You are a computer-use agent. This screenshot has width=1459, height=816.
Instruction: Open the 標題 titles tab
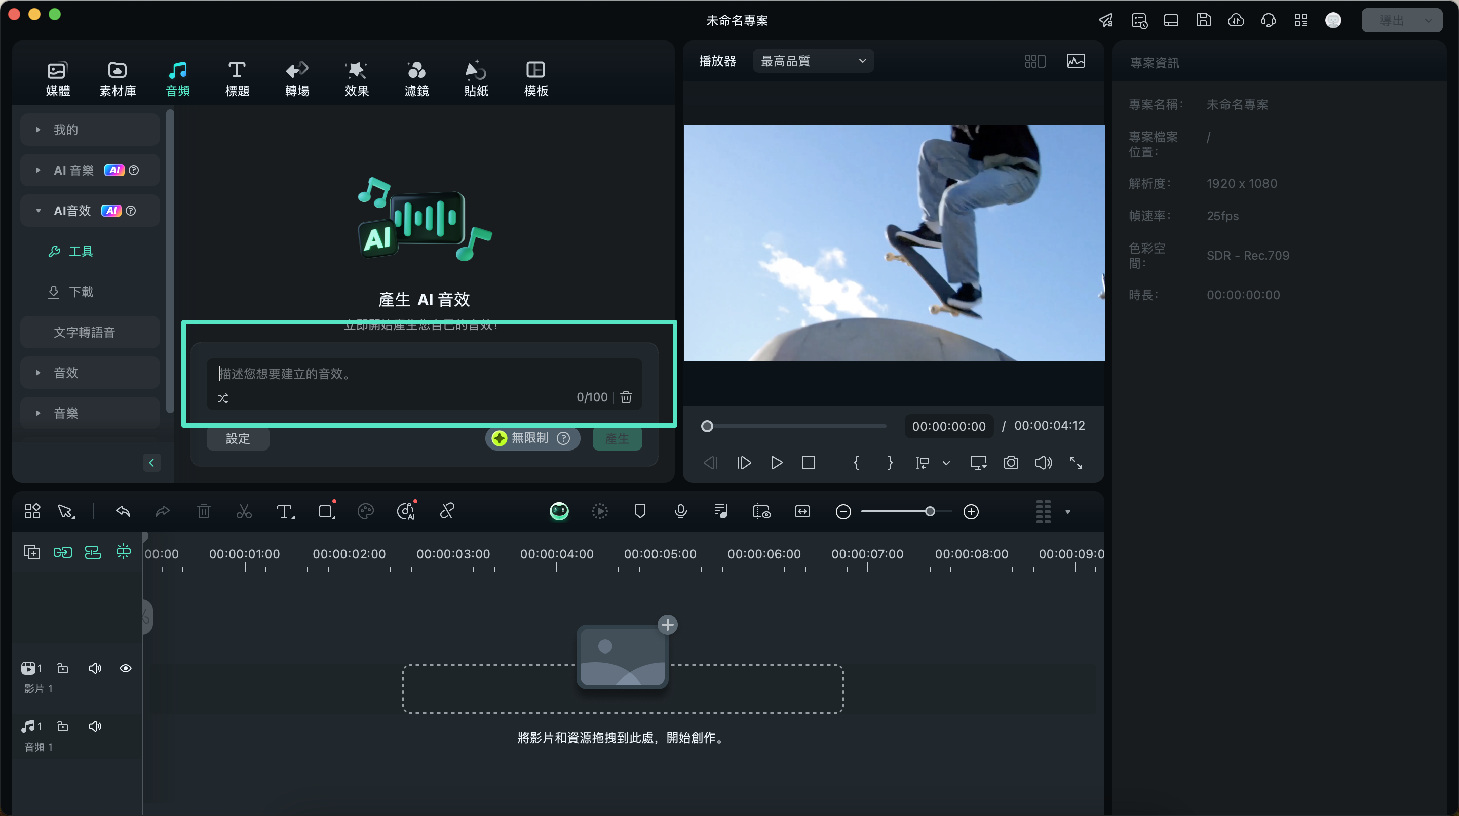click(237, 78)
